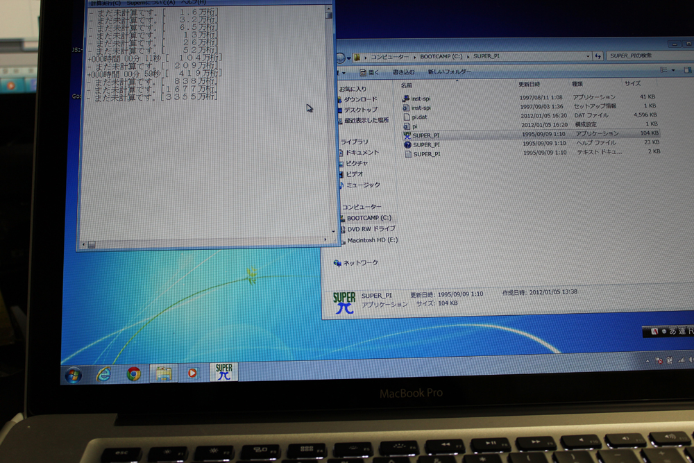
Task: Open the ピクチャ library
Action: point(357,163)
